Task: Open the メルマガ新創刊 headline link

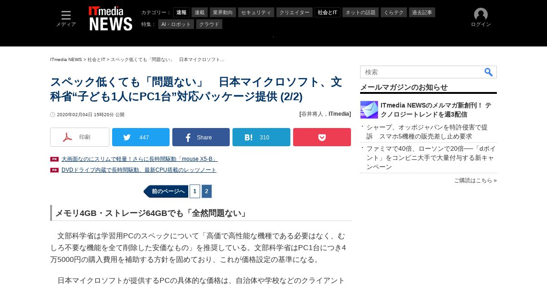Action: click(436, 110)
